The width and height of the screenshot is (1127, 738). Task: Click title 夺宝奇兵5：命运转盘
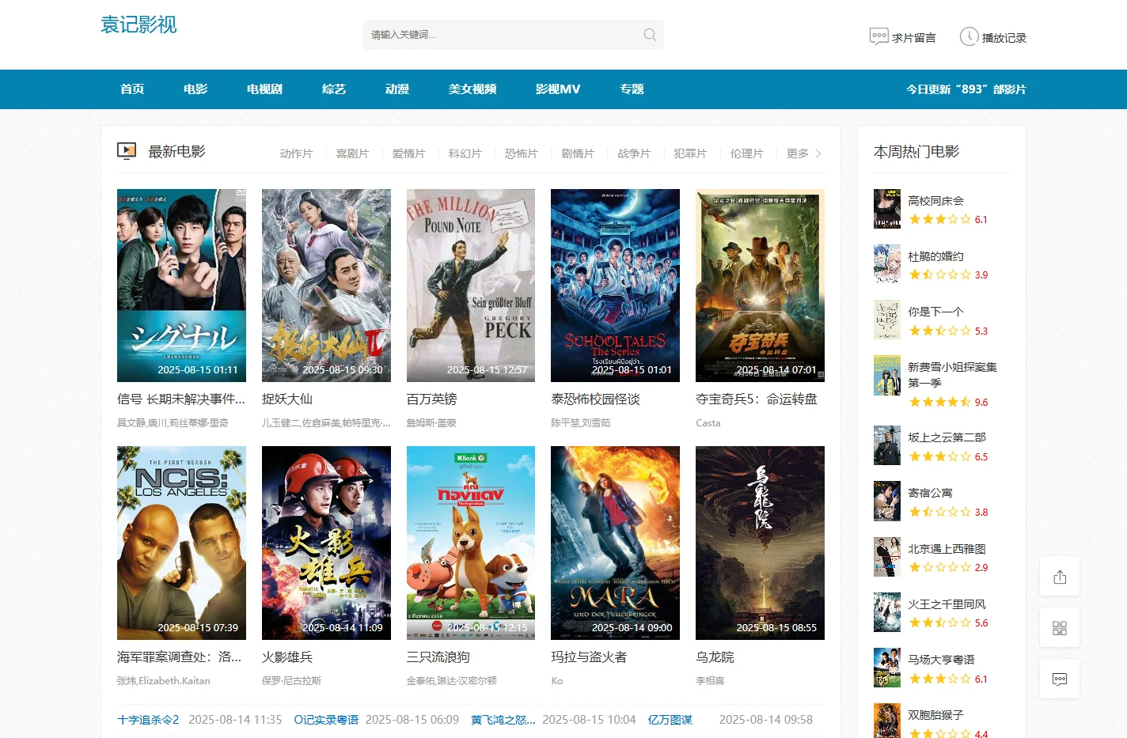click(x=757, y=399)
